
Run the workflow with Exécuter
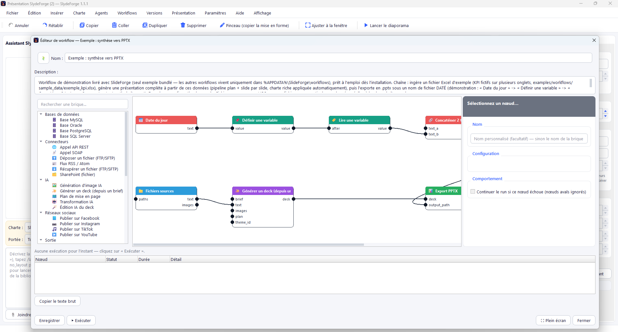pos(81,320)
